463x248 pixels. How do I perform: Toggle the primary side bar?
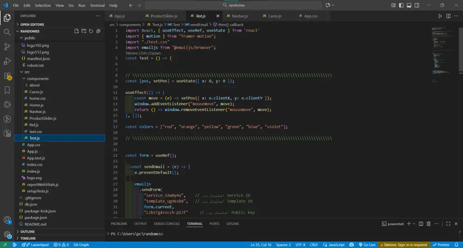click(x=401, y=5)
